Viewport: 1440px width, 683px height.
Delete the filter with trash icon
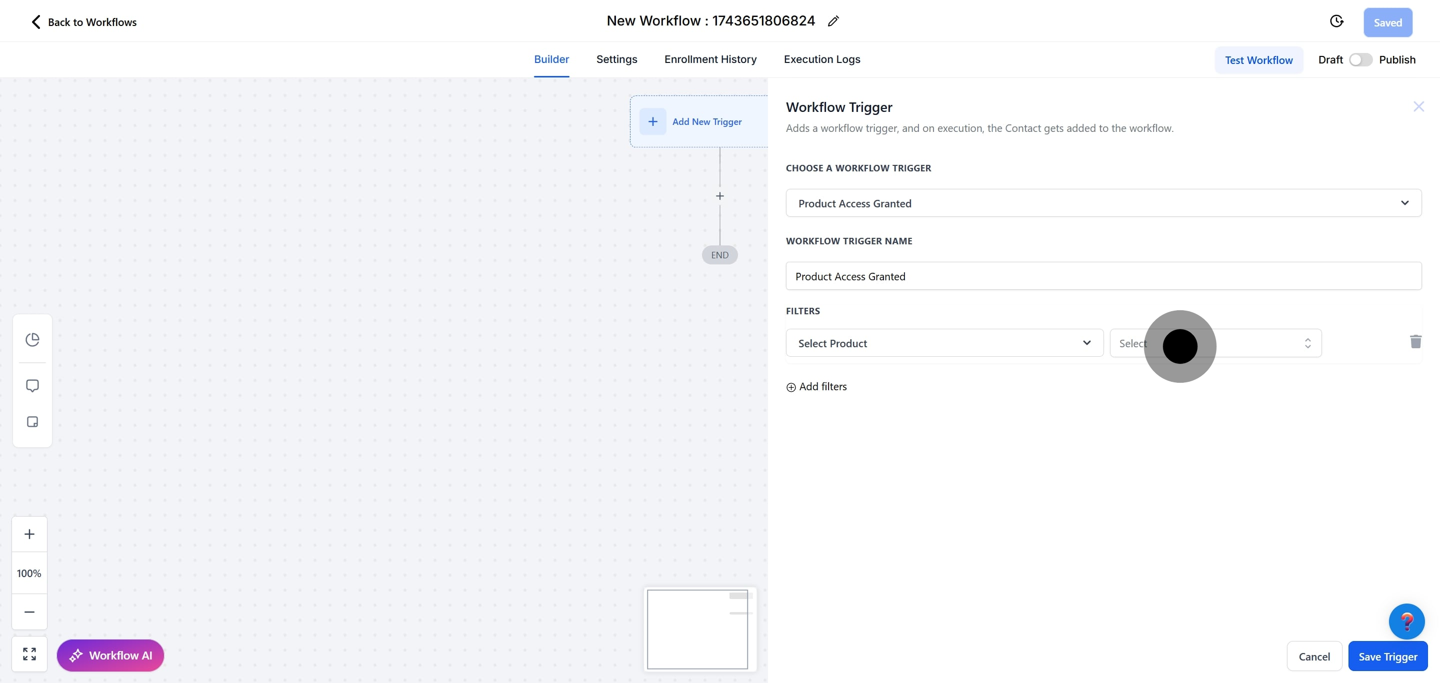coord(1415,341)
